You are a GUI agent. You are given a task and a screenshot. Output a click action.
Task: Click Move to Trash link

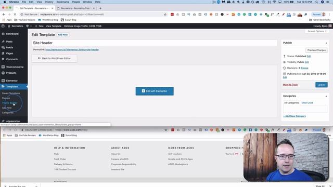click(290, 85)
